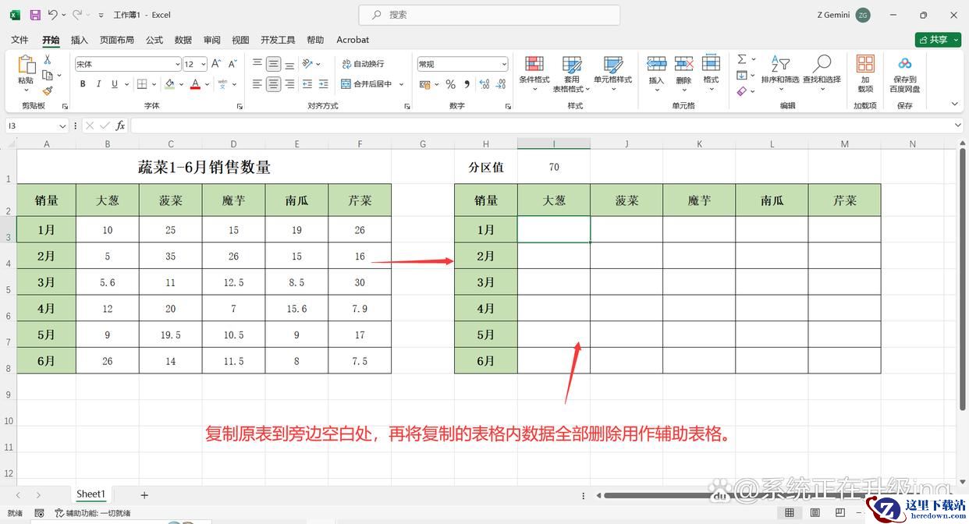Open the 公式 (Formulas) ribbon tab
Screen dimensions: 969x524
154,40
